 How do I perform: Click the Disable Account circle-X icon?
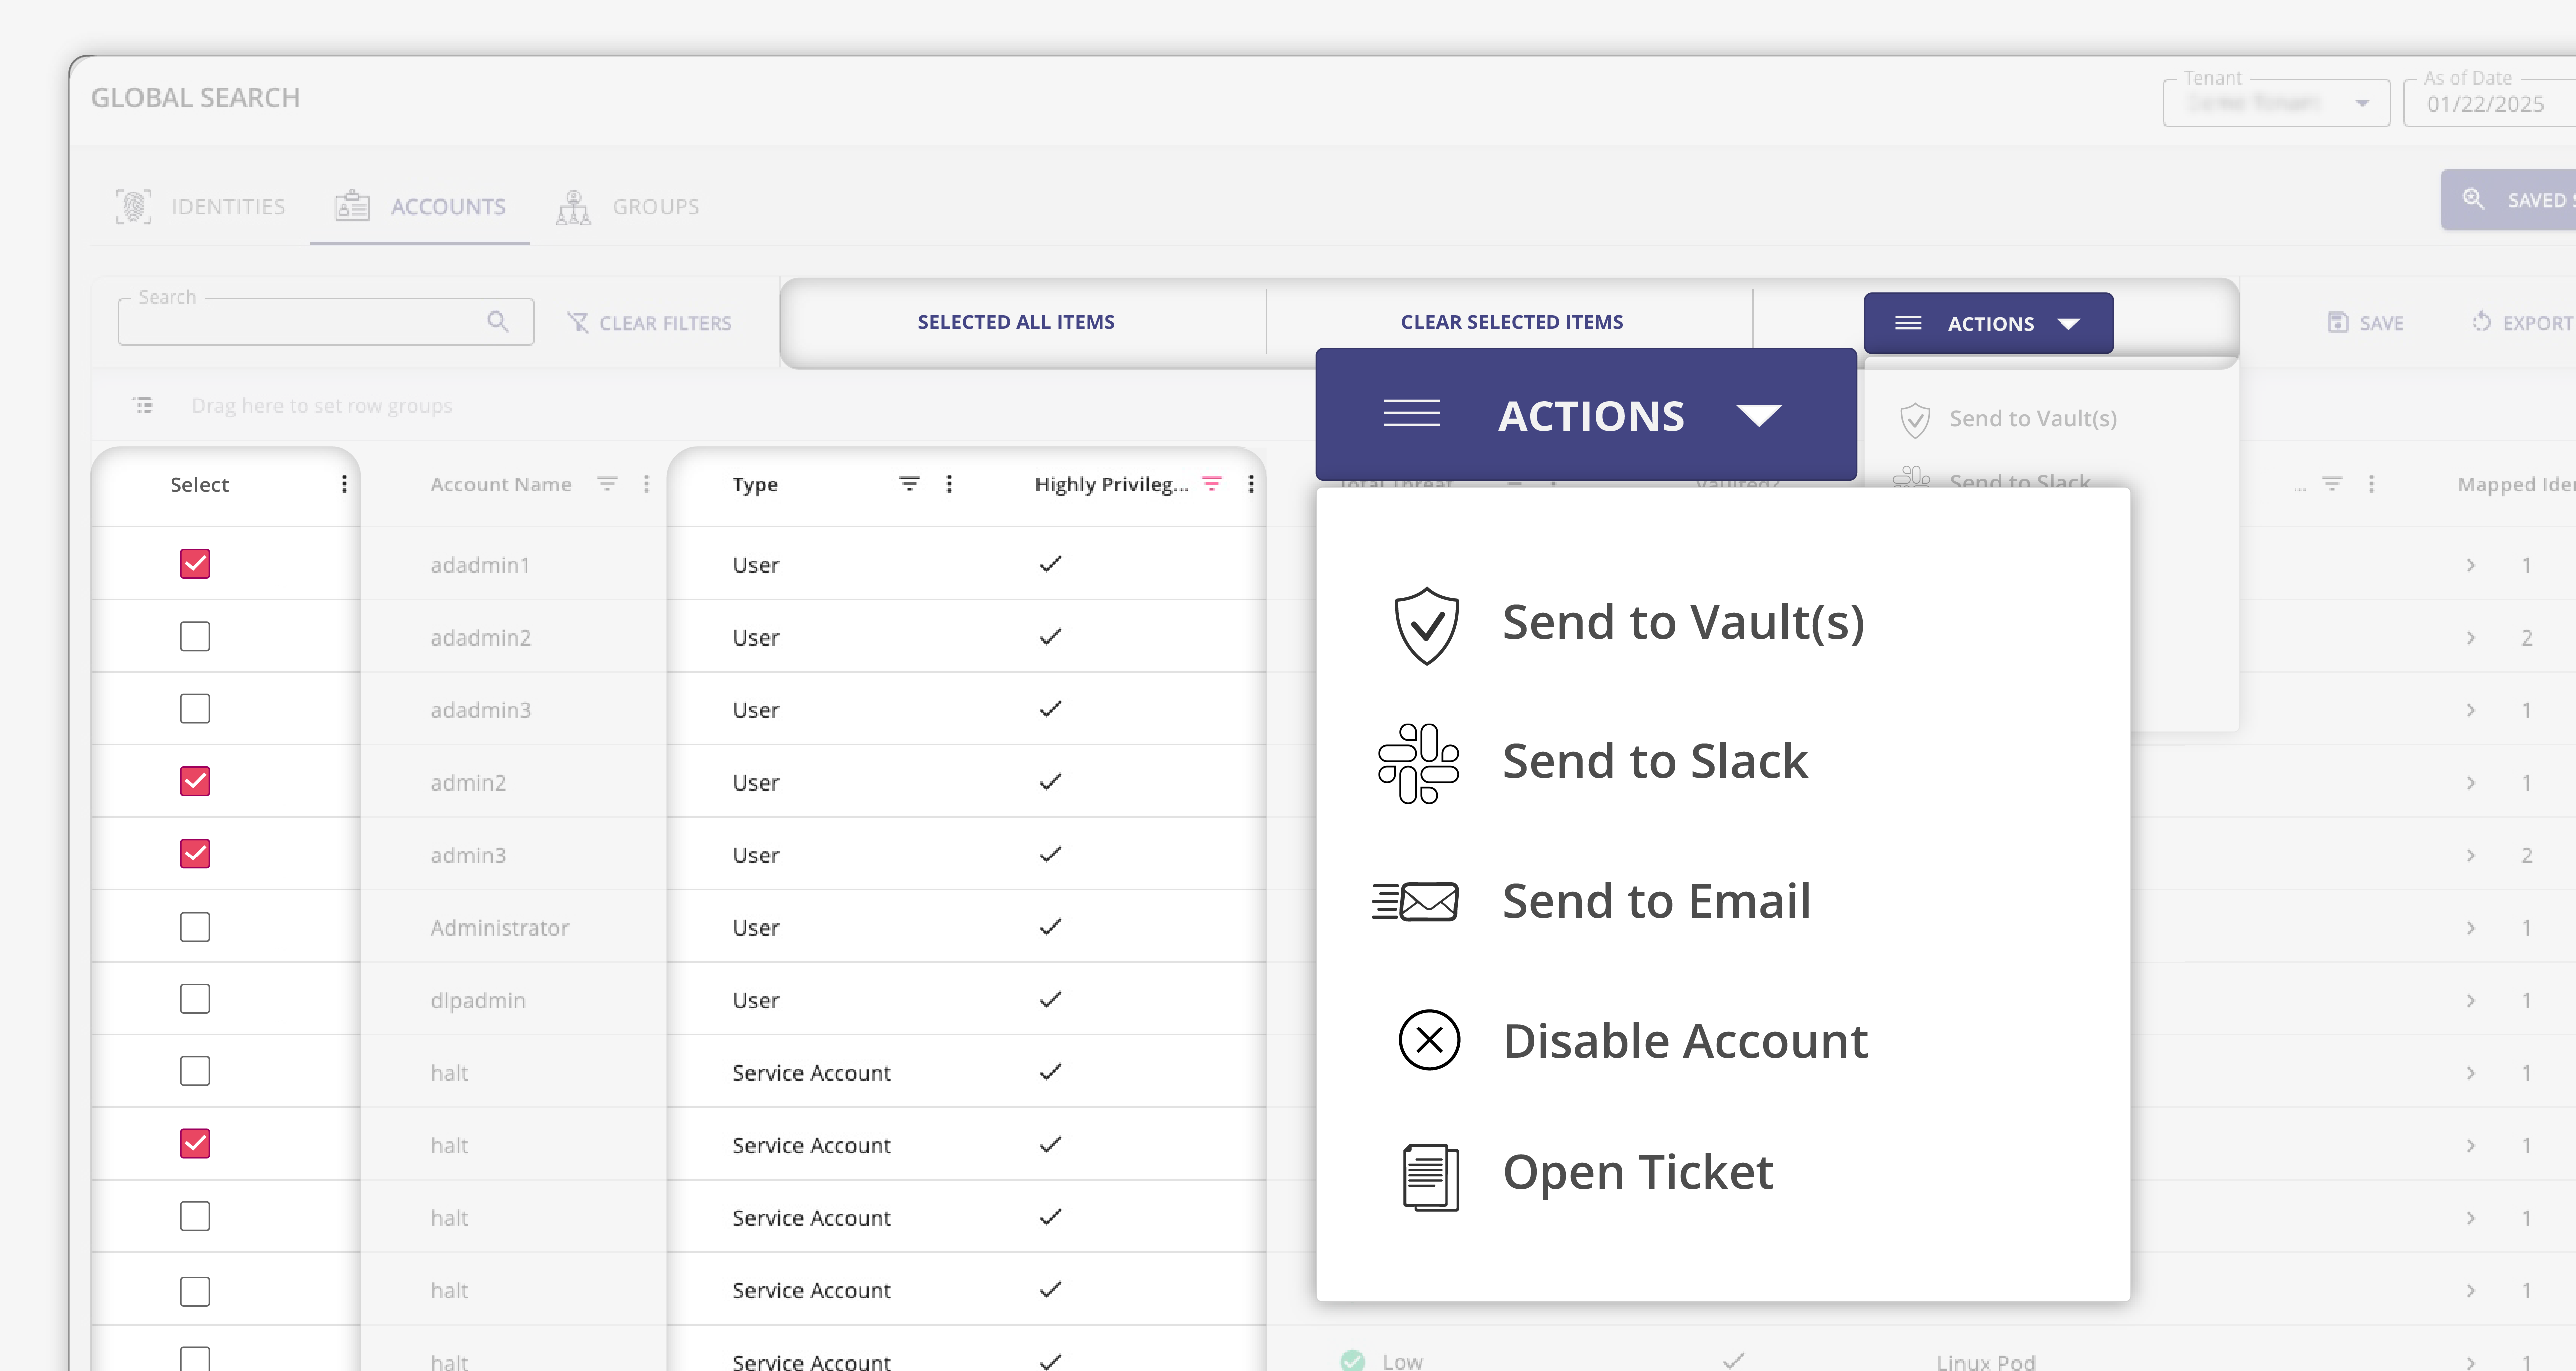click(x=1428, y=1040)
